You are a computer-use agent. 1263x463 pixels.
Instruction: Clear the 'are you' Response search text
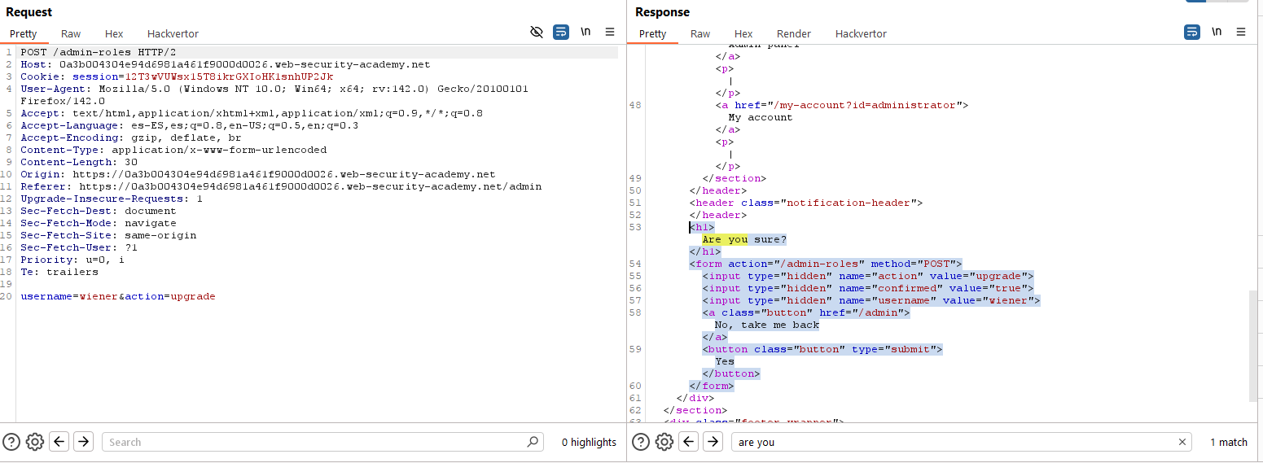click(1182, 442)
